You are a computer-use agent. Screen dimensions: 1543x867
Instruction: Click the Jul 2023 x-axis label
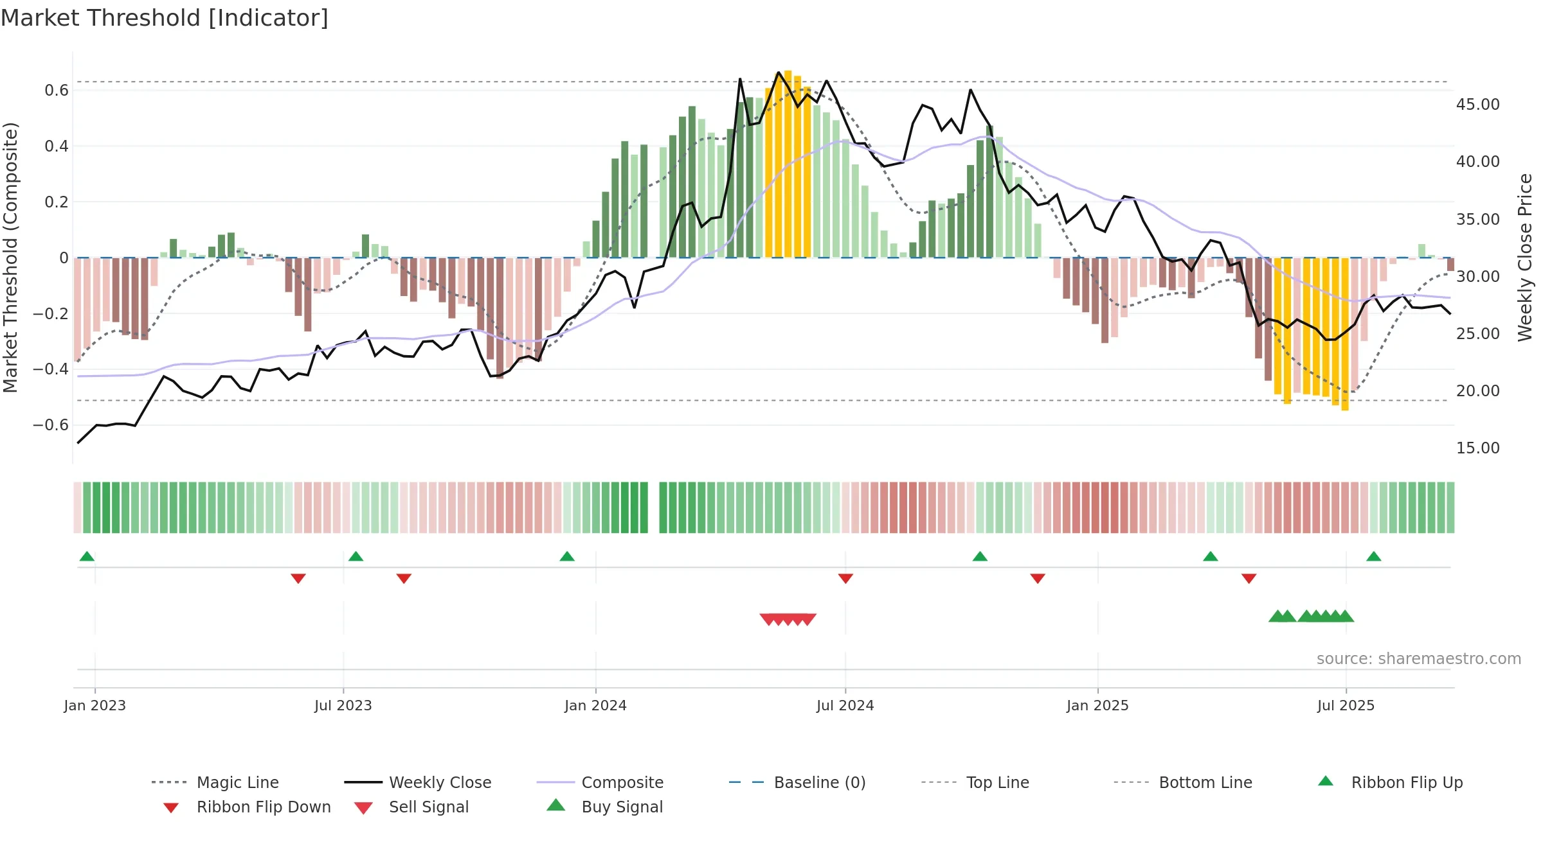(x=343, y=705)
